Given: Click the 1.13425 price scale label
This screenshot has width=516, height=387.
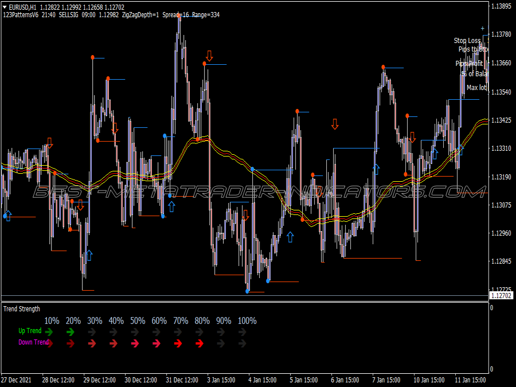Looking at the screenshot, I should tap(501, 120).
